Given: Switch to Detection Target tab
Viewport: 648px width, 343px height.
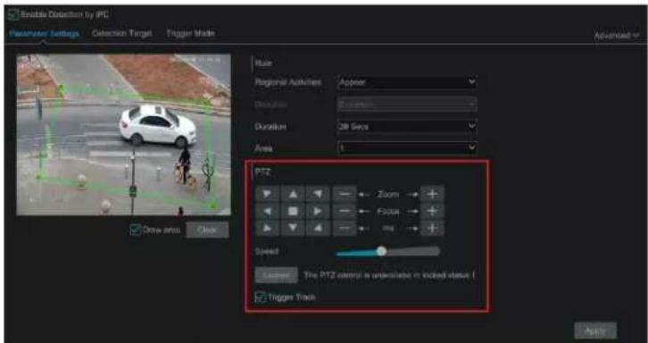Looking at the screenshot, I should tap(122, 34).
